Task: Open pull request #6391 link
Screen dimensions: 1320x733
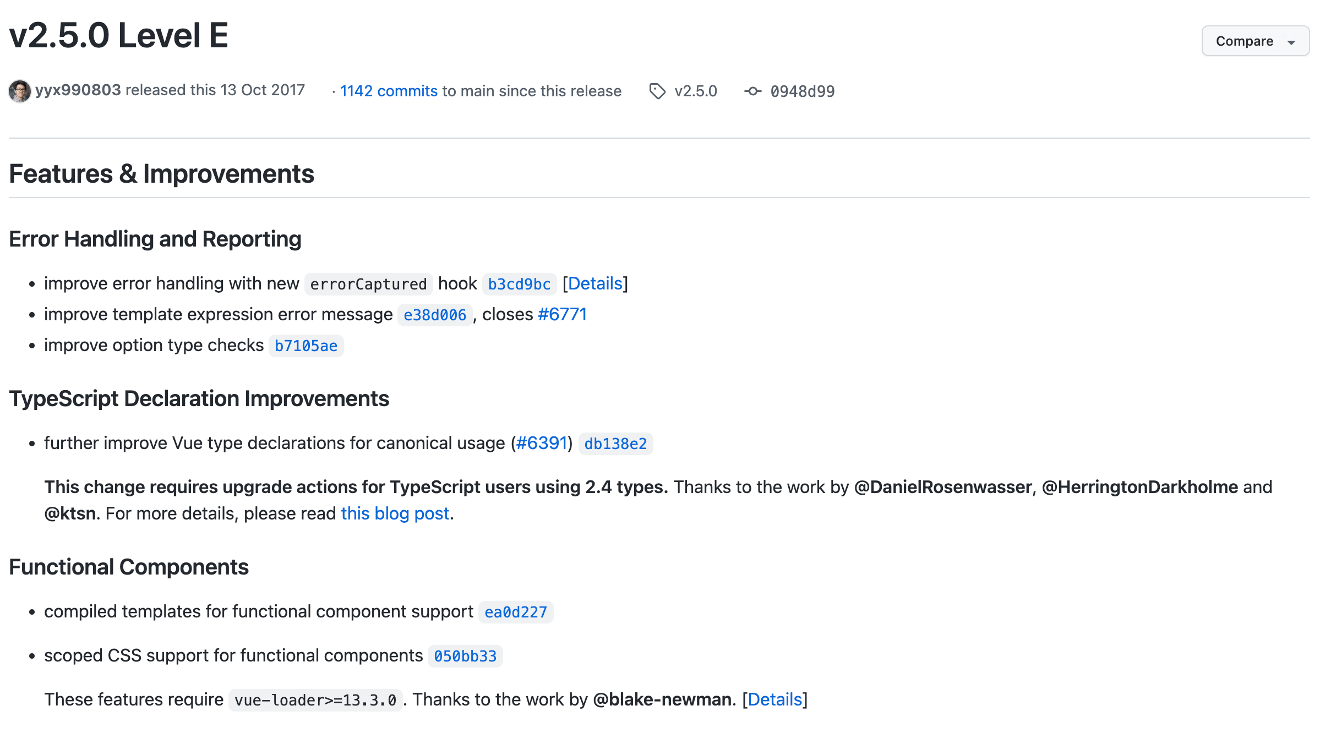Action: pyautogui.click(x=542, y=444)
